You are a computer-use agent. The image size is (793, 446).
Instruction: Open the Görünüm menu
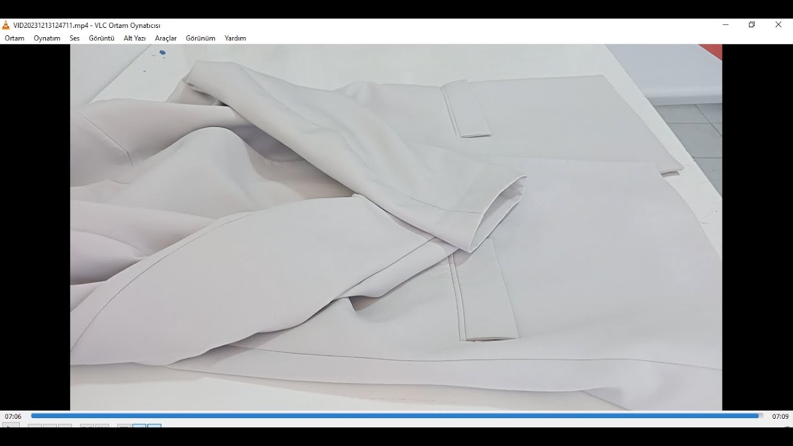[x=201, y=38]
